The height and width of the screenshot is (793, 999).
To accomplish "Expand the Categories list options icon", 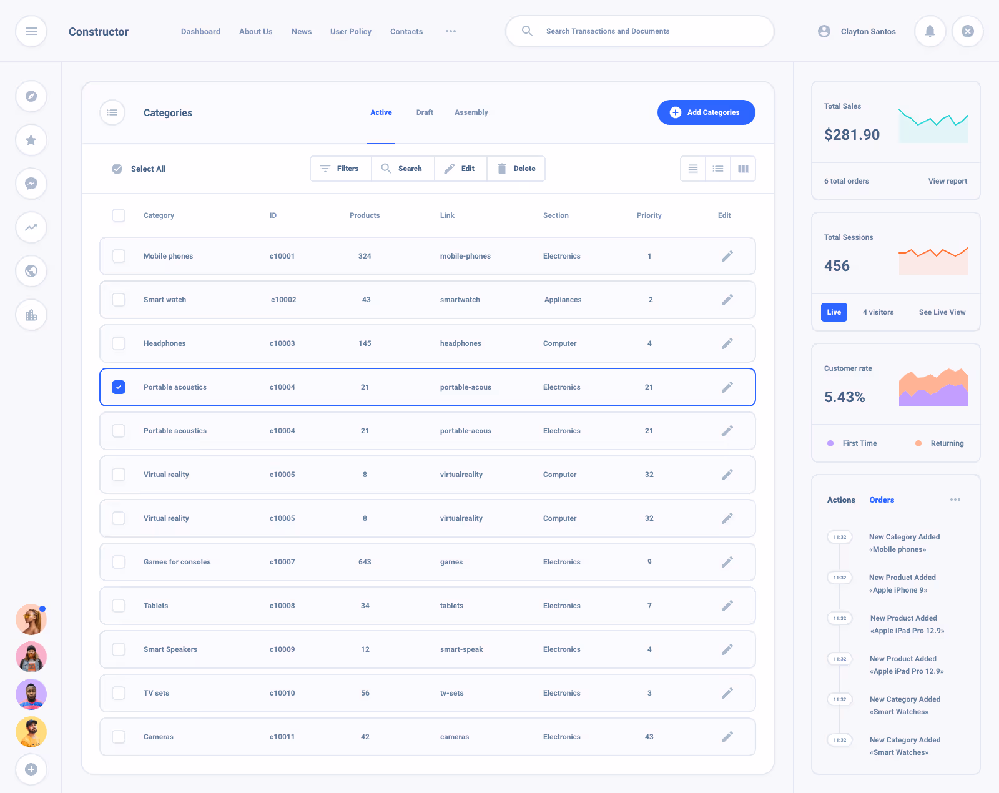I will 112,112.
